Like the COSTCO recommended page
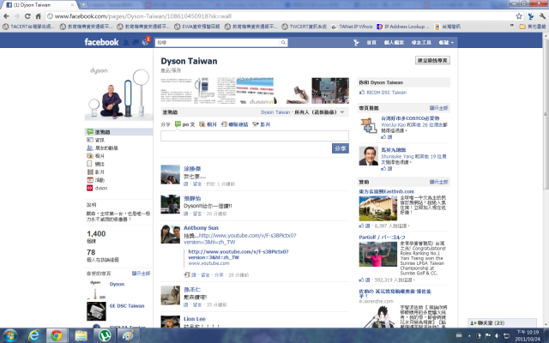Viewport: 549px width, 343px height. pyautogui.click(x=387, y=137)
